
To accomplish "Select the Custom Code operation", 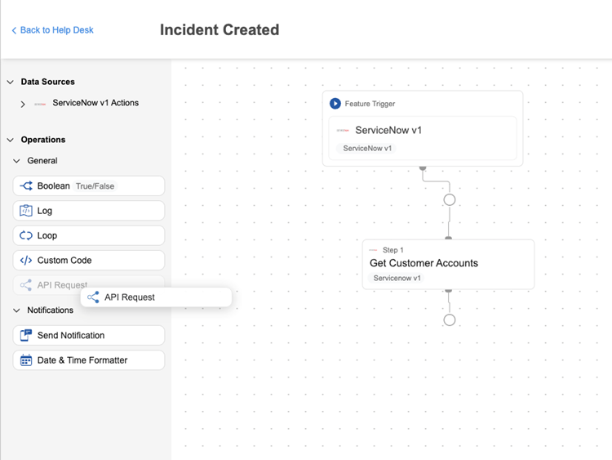I will (x=89, y=261).
